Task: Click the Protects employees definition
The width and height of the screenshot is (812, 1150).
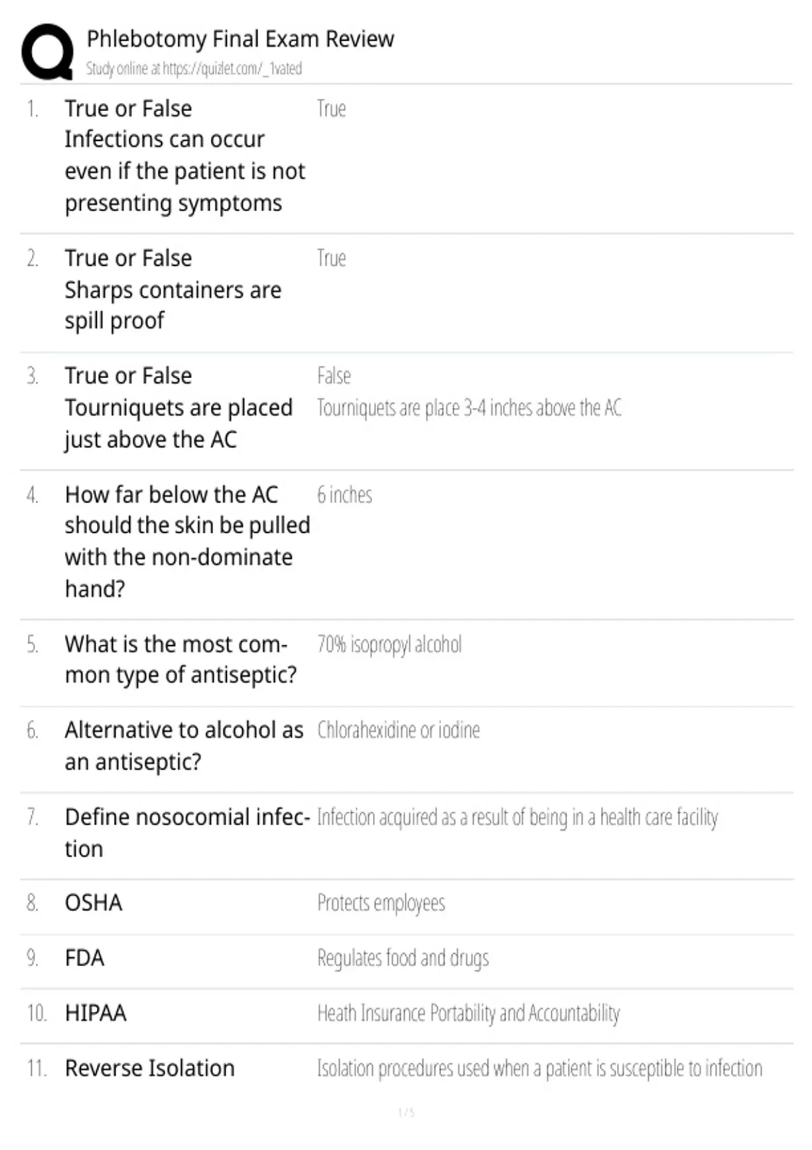Action: (x=381, y=903)
